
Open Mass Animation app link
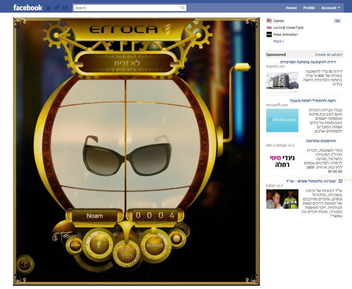point(286,34)
